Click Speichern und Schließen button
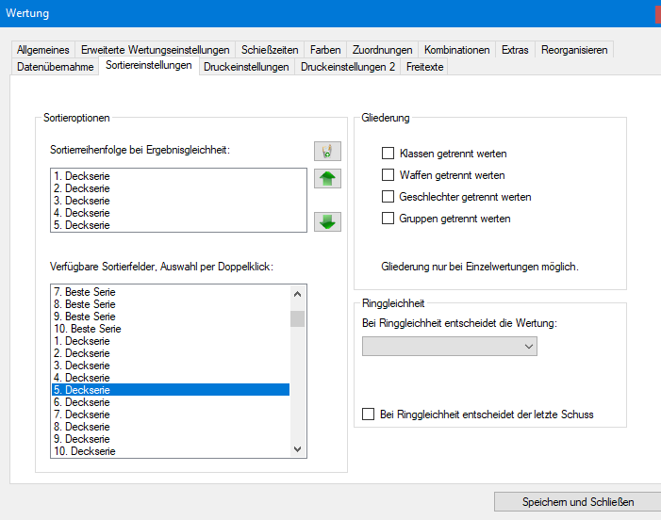The image size is (661, 520). 578,502
